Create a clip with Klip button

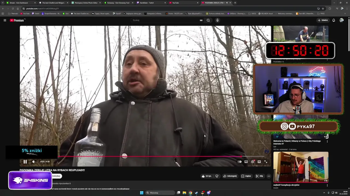pyautogui.click(x=259, y=176)
